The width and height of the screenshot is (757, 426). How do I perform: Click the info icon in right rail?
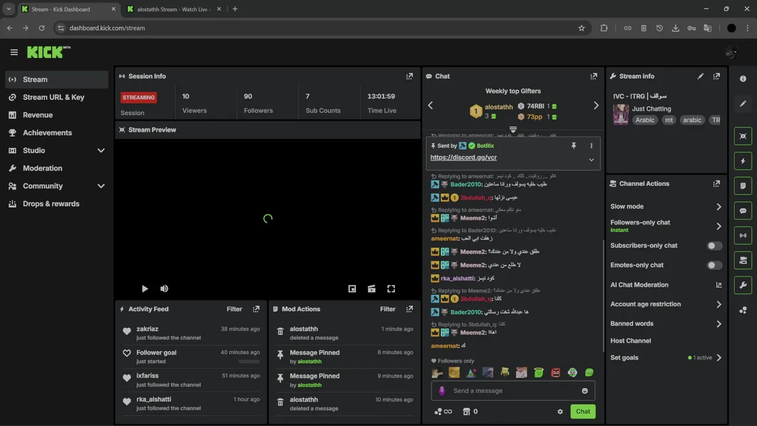(743, 79)
